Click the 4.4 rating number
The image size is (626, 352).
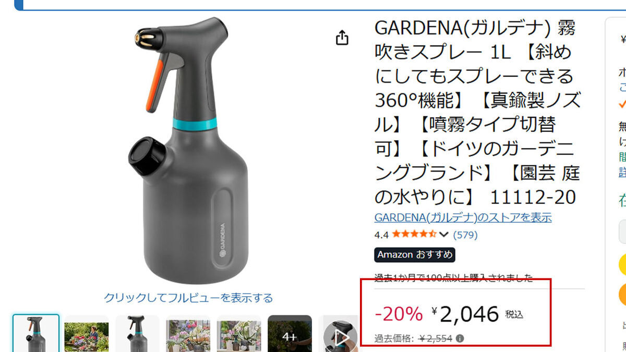(382, 235)
